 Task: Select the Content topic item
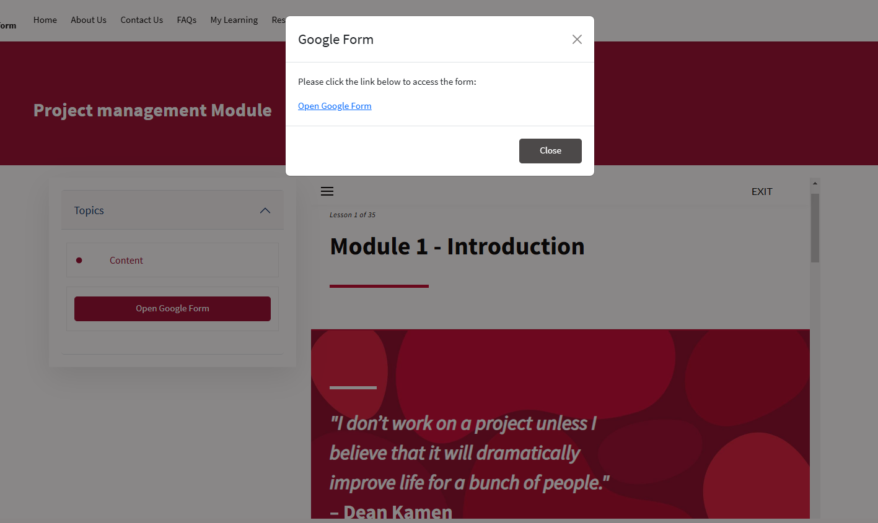point(172,260)
